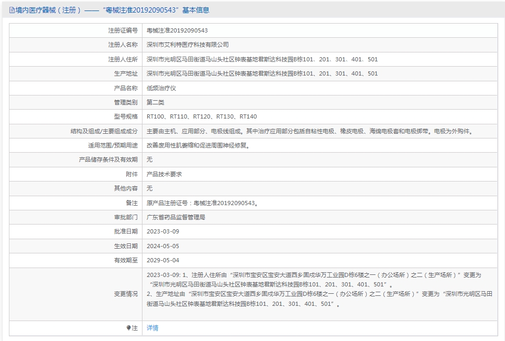Viewport: 505px width, 341px height.
Task: Click the label 管理类别
Action: pos(126,102)
